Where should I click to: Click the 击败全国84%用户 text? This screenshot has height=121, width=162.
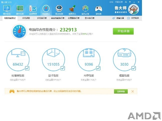(x=124, y=80)
